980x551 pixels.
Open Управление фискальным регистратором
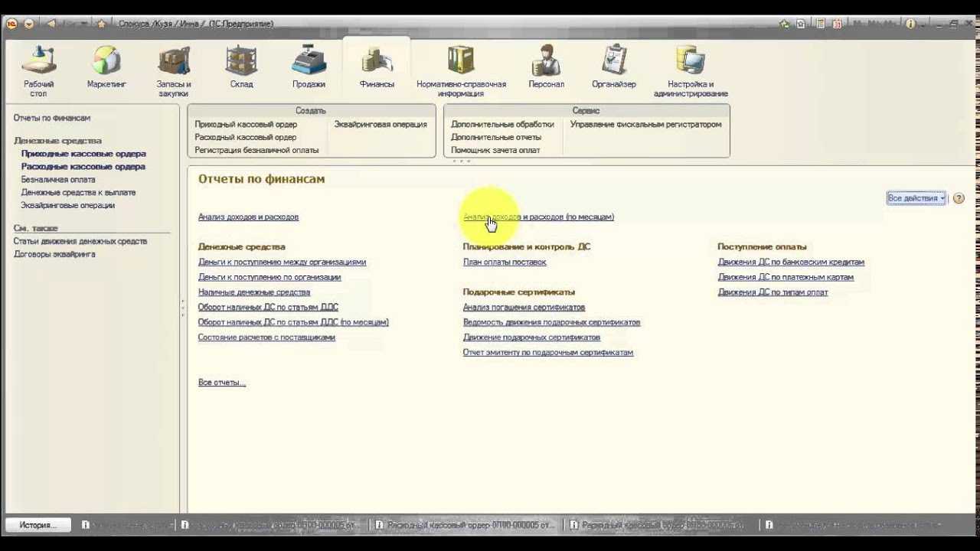pyautogui.click(x=645, y=124)
